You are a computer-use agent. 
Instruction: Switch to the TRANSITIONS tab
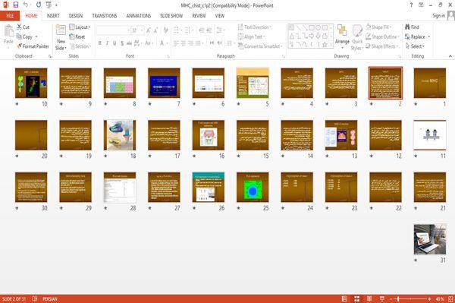(x=105, y=16)
